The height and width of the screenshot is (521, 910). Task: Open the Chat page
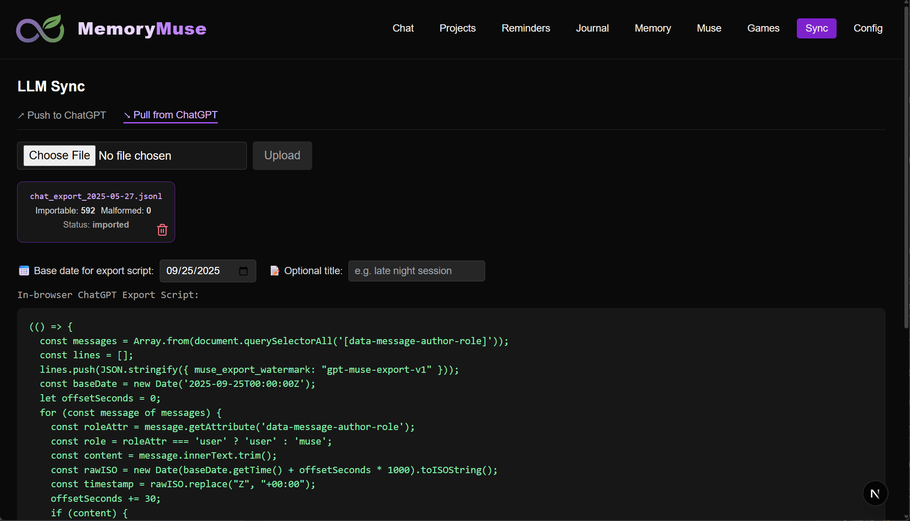(403, 28)
